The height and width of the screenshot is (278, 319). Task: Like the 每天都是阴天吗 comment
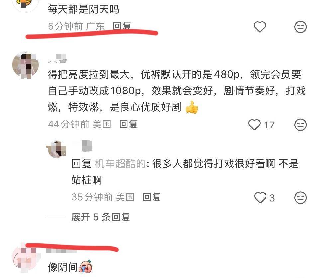tap(260, 27)
